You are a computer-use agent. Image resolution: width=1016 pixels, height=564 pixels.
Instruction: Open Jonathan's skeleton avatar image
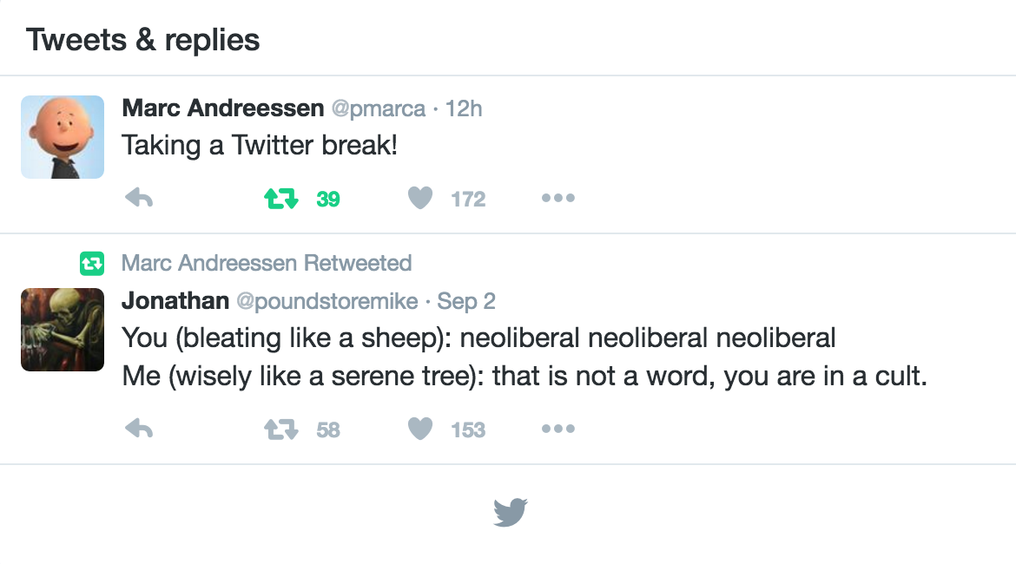click(63, 330)
